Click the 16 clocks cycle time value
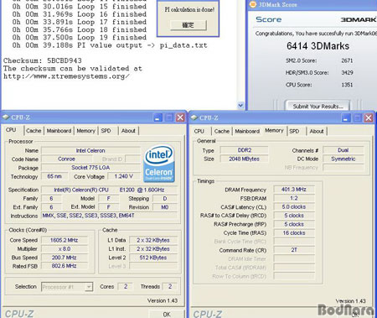Viewport: 377px width, 318px height. coord(294,233)
